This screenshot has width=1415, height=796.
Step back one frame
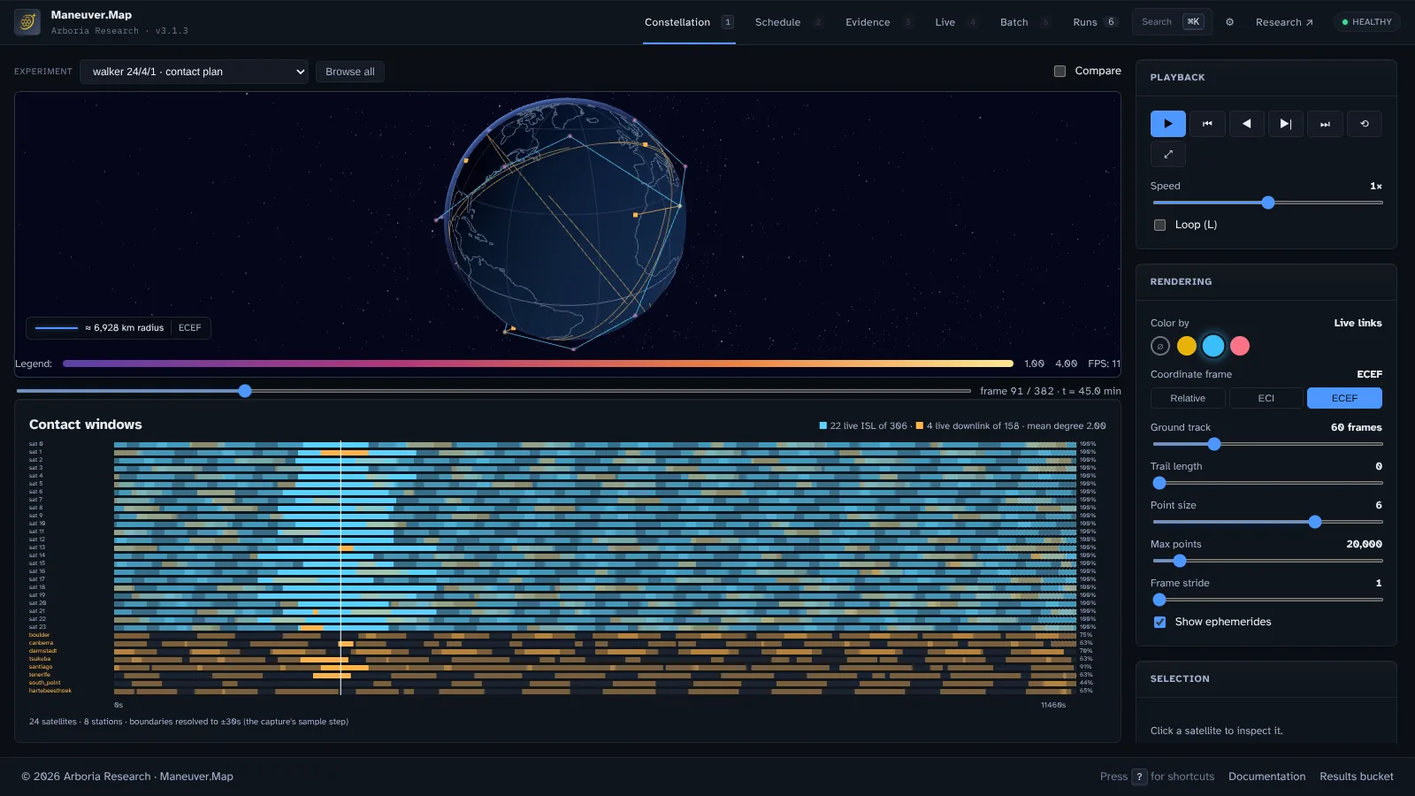click(1246, 124)
